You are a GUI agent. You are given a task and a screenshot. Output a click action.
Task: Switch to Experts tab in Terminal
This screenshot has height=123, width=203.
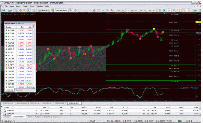tap(47, 117)
